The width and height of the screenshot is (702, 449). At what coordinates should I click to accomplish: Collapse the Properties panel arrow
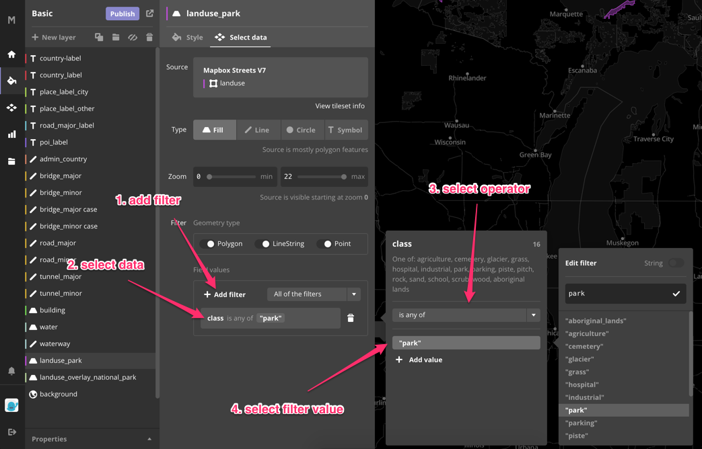149,439
